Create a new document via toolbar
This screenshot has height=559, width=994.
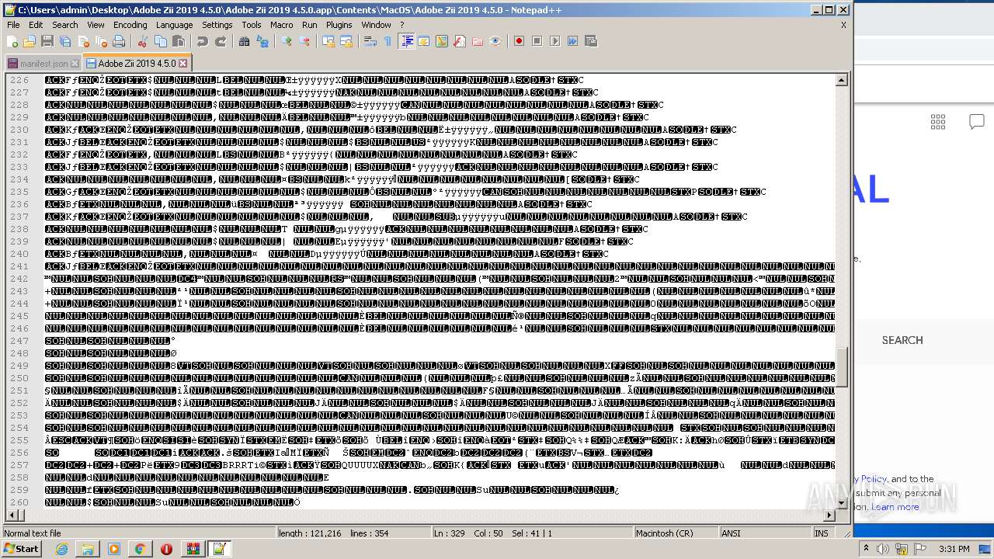click(x=12, y=41)
